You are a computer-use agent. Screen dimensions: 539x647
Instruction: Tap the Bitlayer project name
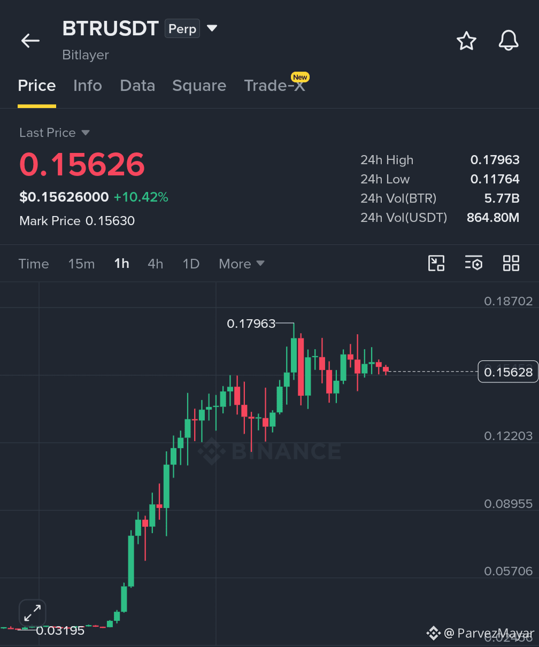pos(86,55)
